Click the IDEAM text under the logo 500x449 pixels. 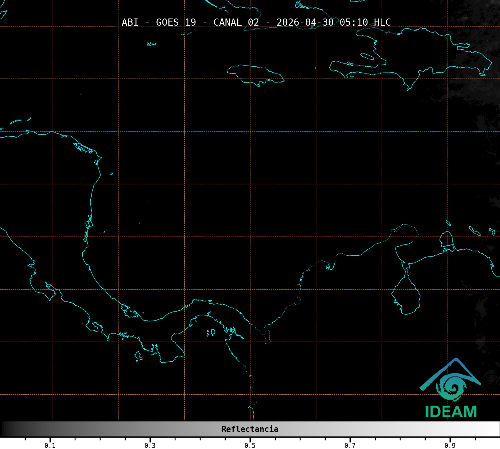[451, 412]
